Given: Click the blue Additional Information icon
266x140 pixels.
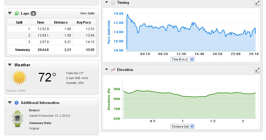Looking at the screenshot, I should (x=17, y=103).
